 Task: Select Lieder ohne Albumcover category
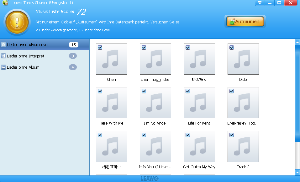click(45, 45)
